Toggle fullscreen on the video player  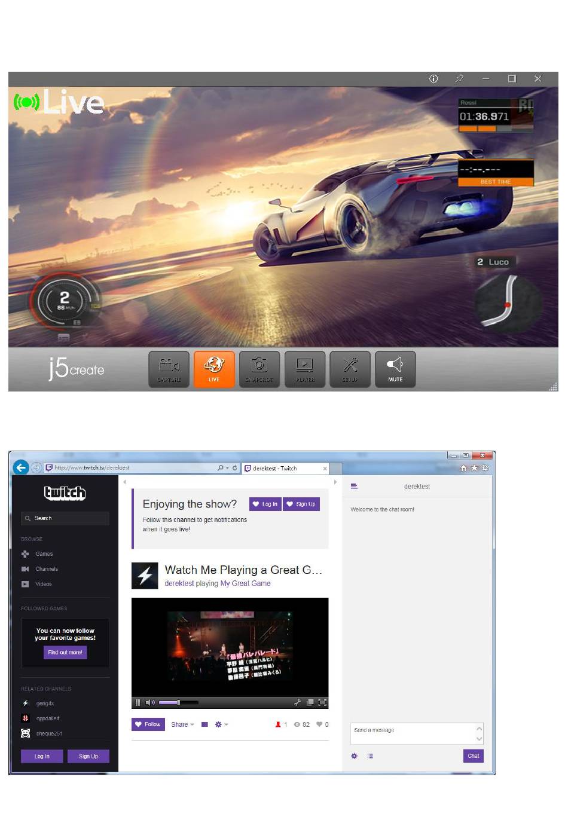pyautogui.click(x=322, y=702)
